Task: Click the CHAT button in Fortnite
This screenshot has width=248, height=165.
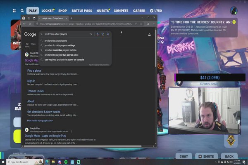Action: point(184,156)
